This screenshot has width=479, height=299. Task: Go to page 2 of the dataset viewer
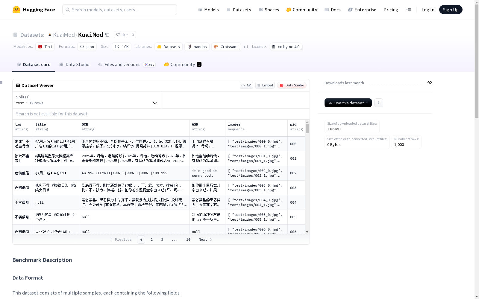coord(152,239)
